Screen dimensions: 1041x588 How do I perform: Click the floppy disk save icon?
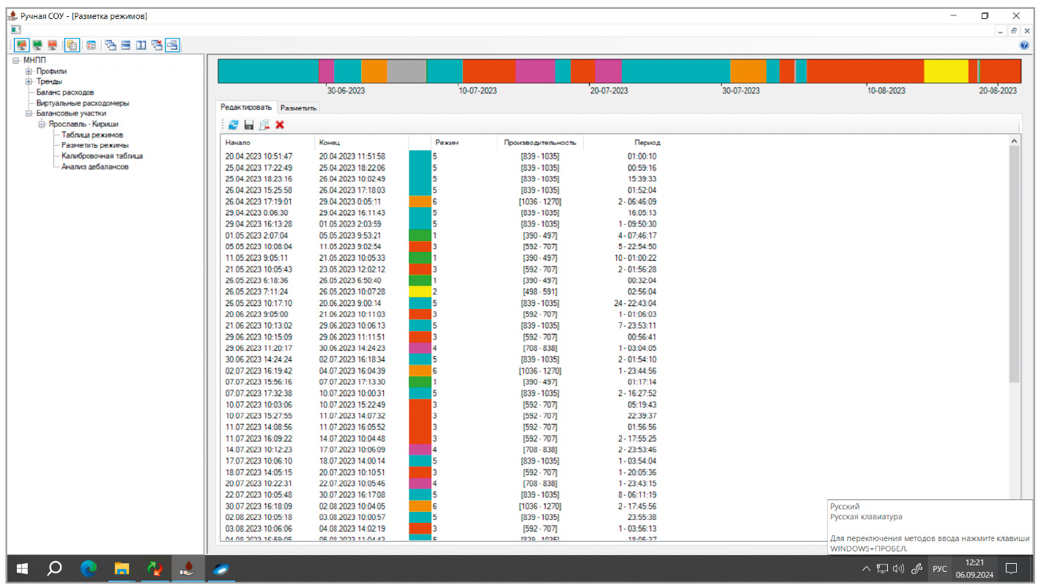[x=248, y=125]
